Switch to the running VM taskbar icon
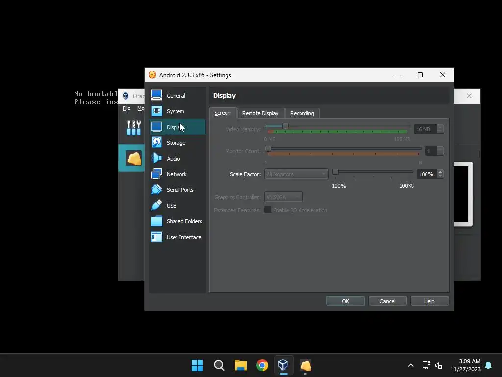502x377 pixels. coord(305,365)
